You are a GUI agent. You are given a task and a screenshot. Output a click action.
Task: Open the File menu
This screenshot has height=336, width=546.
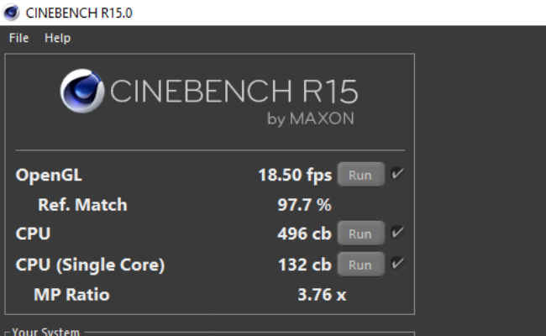tap(18, 38)
